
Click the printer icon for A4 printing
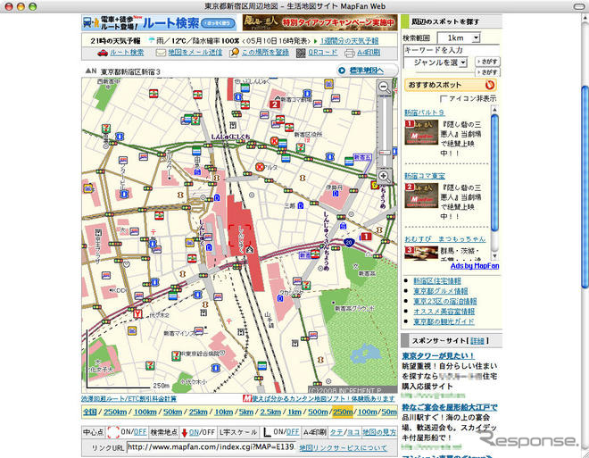pos(350,53)
